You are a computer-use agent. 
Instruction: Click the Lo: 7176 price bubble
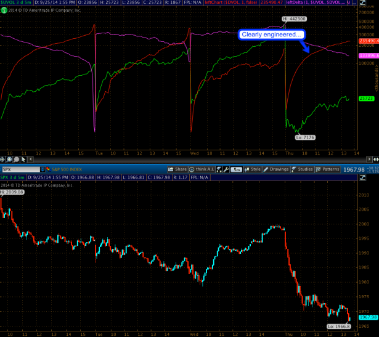[302, 137]
